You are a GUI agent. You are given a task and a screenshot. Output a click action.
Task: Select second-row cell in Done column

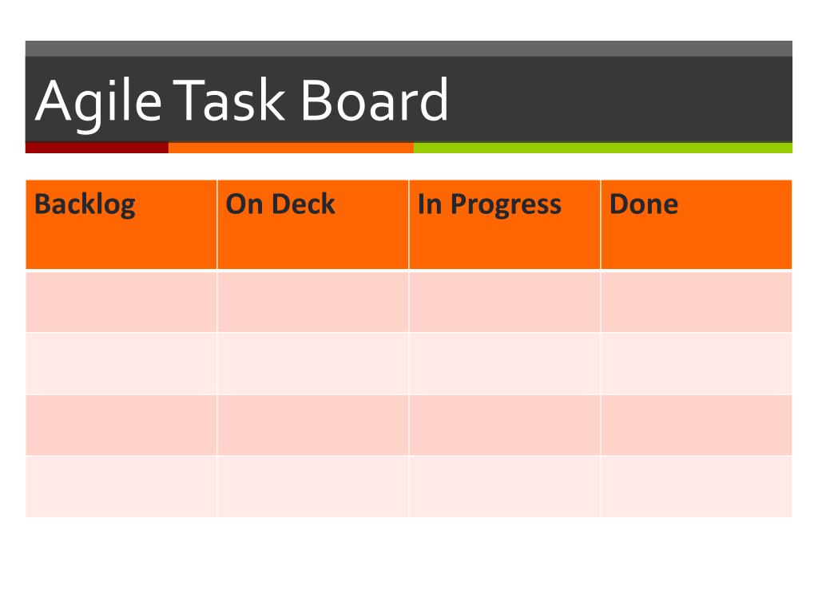tap(697, 363)
